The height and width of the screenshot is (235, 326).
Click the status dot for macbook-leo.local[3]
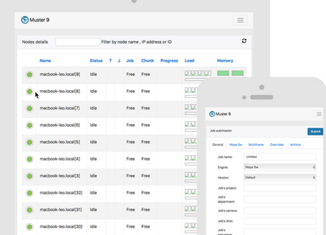point(29,176)
